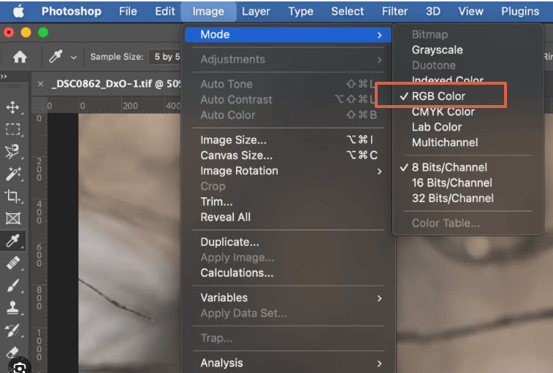Expand the Image Rotation submenu
The width and height of the screenshot is (553, 373).
(x=288, y=171)
